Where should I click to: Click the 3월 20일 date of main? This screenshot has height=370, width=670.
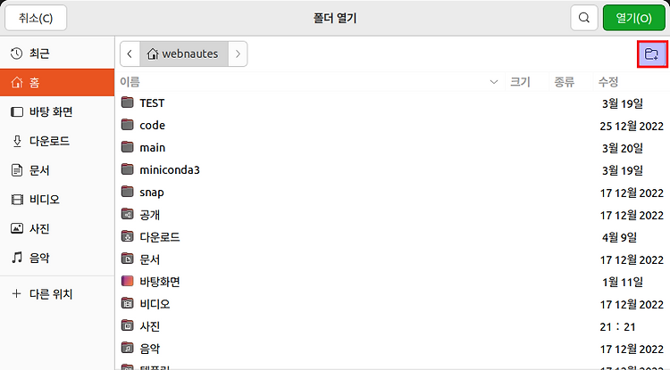(623, 148)
